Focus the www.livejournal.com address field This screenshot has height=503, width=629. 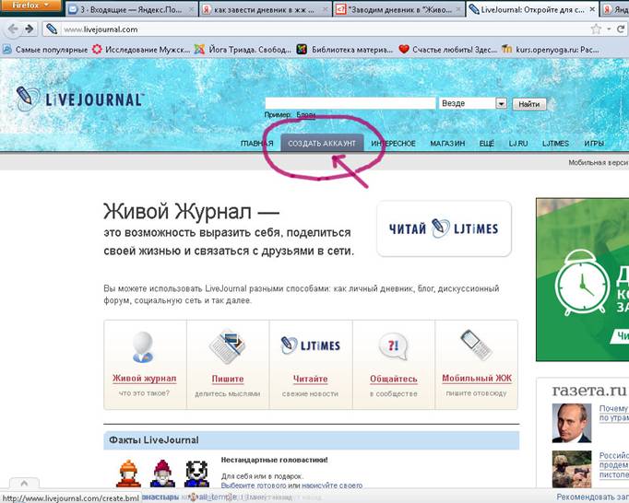click(321, 29)
